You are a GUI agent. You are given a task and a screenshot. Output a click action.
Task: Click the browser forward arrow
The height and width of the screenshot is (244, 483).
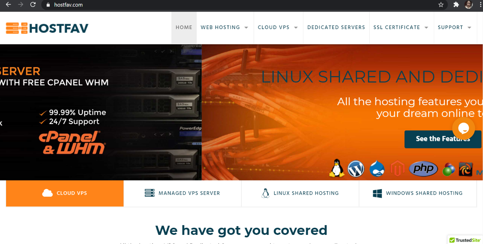pyautogui.click(x=21, y=5)
